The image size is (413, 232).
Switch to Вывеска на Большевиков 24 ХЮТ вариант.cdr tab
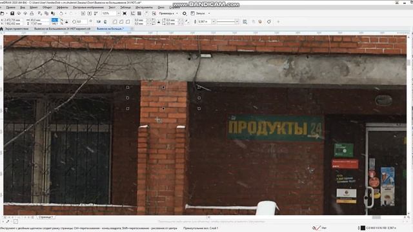click(63, 28)
